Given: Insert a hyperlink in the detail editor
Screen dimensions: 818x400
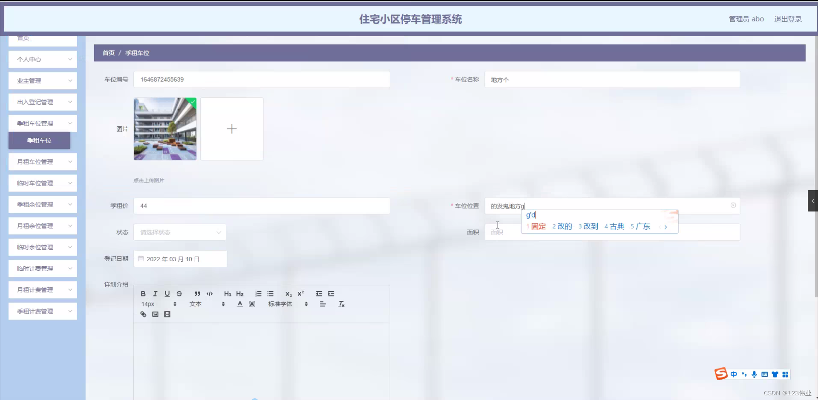Looking at the screenshot, I should [x=143, y=314].
